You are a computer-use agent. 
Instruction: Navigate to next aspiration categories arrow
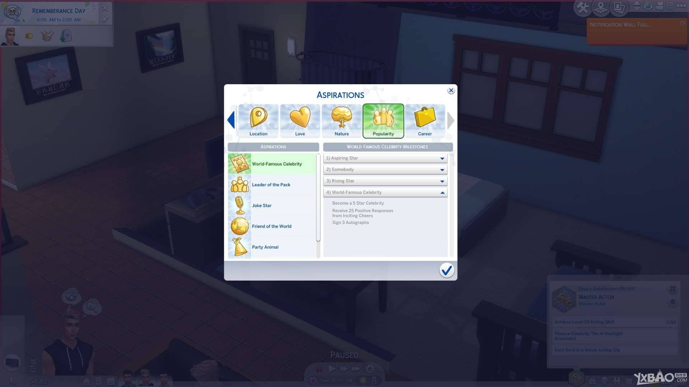450,120
